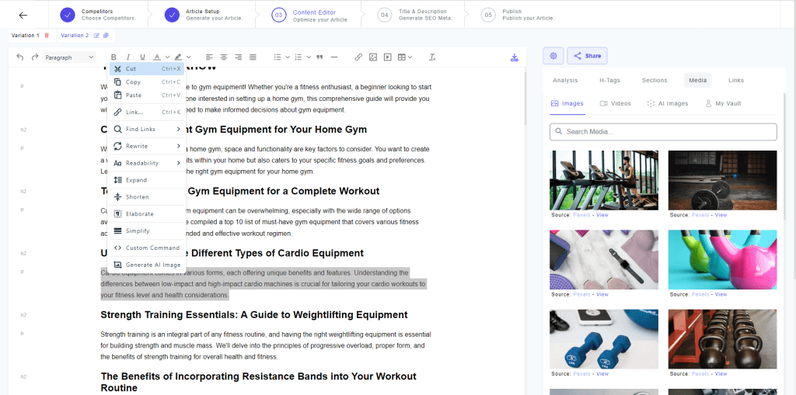Click the Search Media input field
796x395 pixels.
663,132
